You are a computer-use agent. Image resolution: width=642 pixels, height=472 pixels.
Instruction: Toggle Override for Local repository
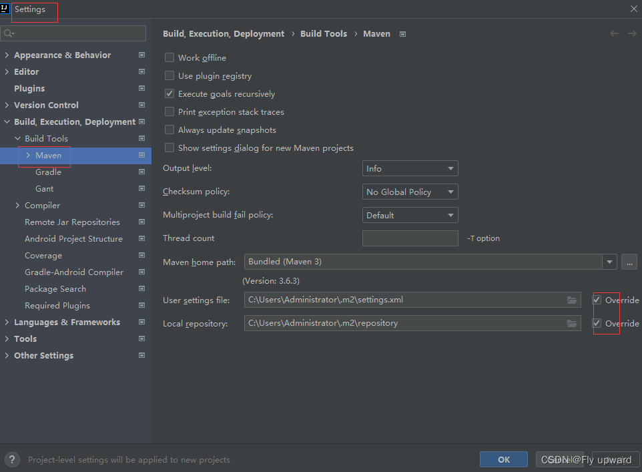597,324
